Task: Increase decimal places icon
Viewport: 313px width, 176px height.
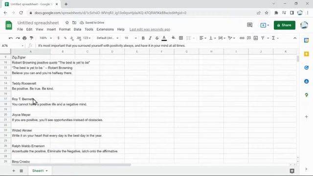Action: point(79,38)
